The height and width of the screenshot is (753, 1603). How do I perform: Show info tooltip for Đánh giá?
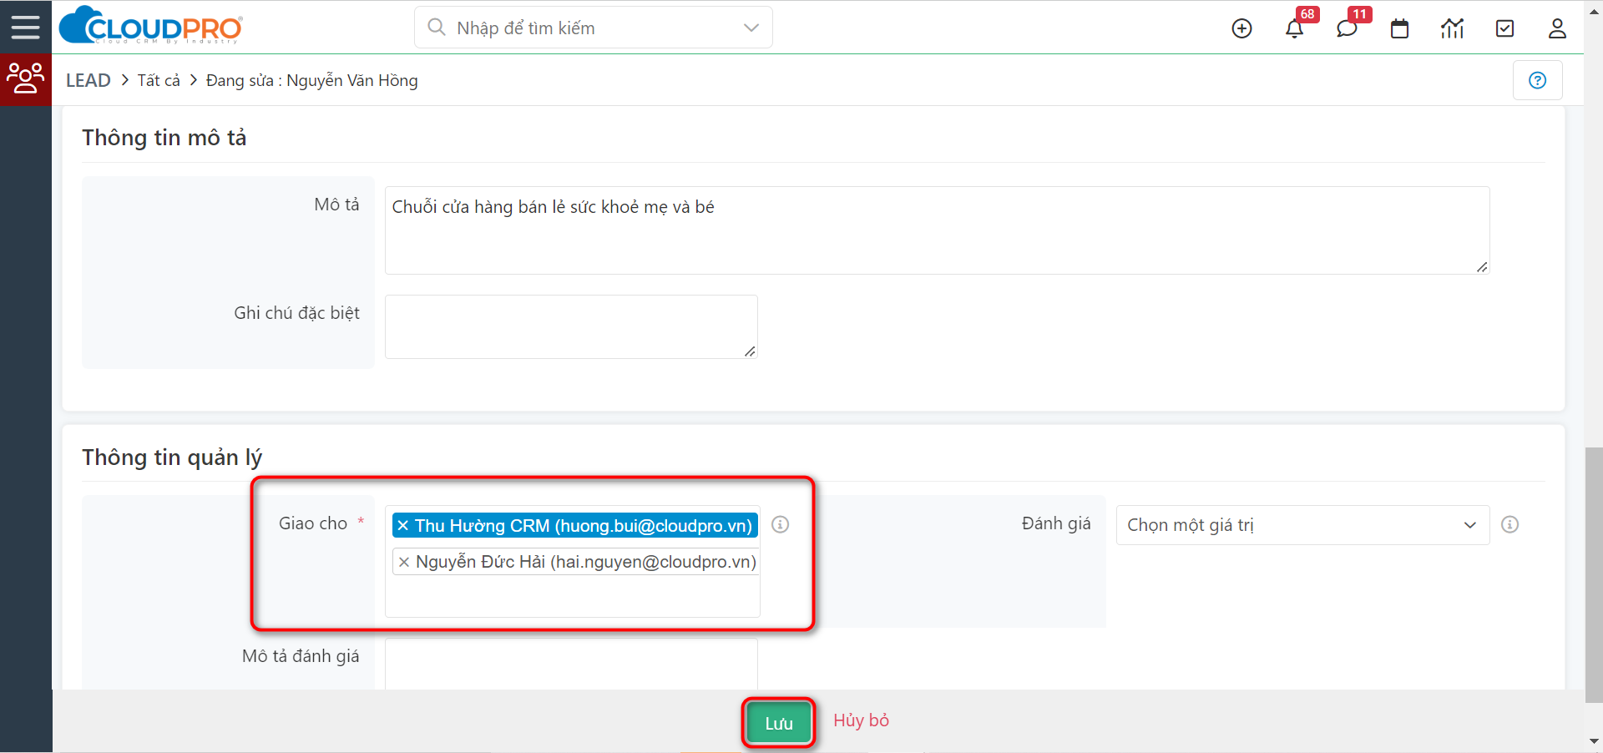coord(1509,524)
